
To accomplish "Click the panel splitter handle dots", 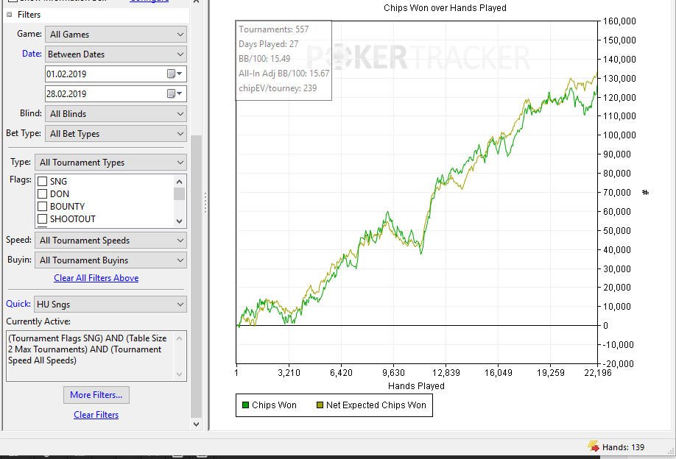I will coord(205,202).
